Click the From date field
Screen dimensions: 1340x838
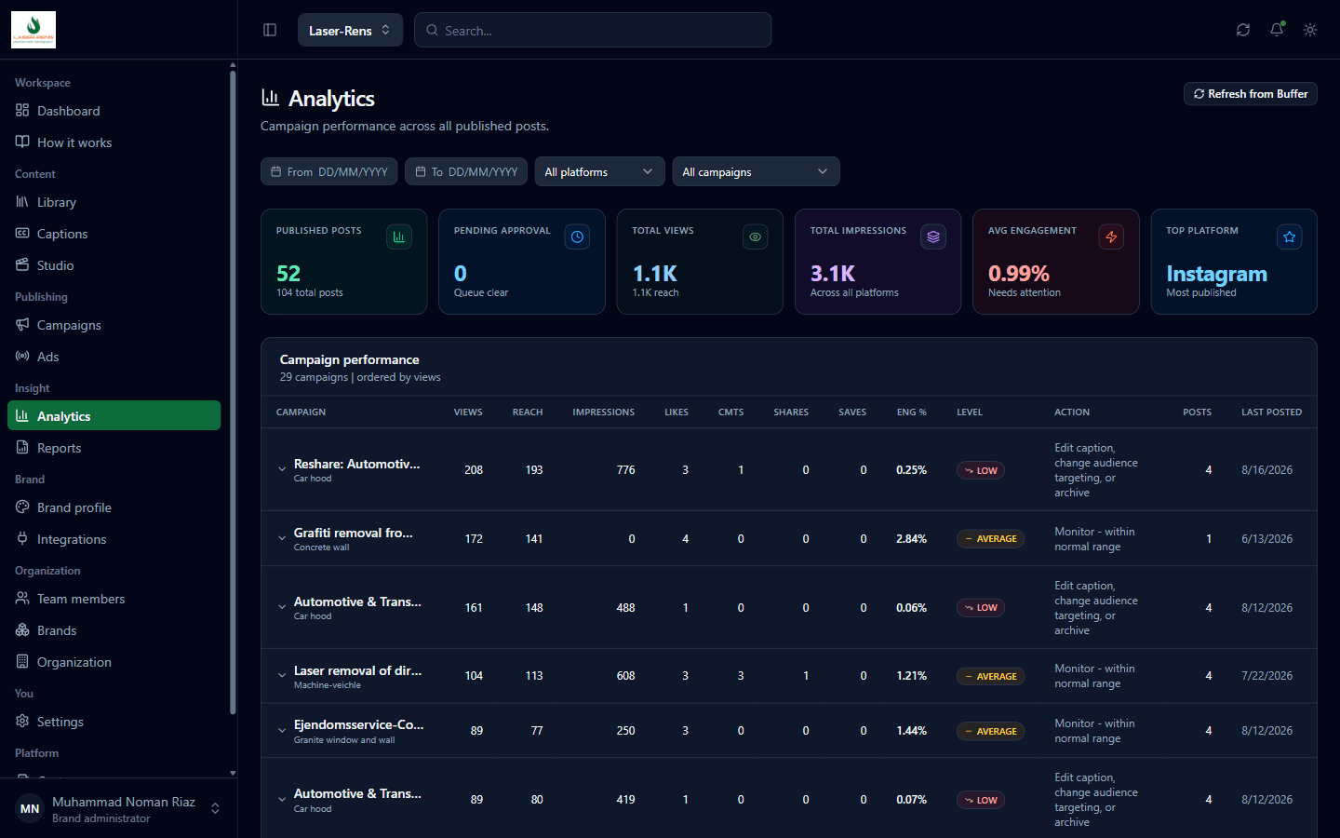329,171
